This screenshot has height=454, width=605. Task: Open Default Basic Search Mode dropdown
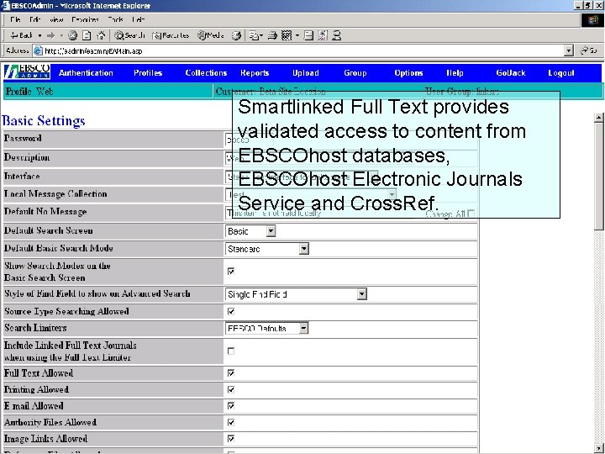[266, 249]
